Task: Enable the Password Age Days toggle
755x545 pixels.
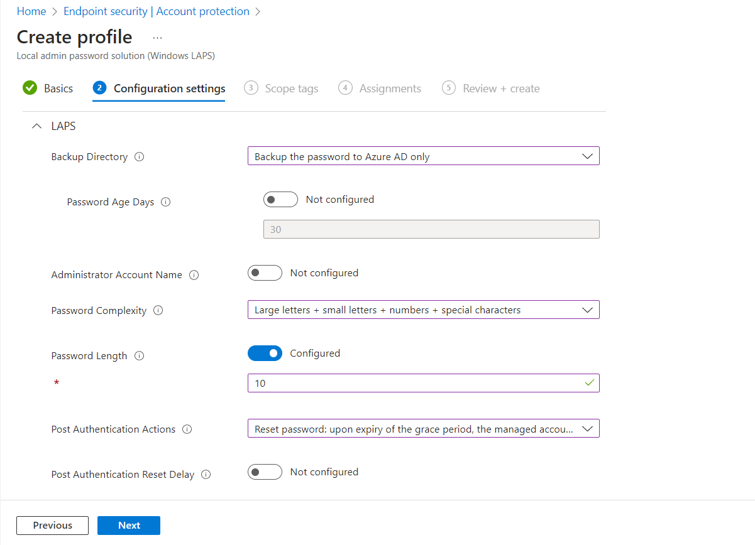Action: [280, 200]
